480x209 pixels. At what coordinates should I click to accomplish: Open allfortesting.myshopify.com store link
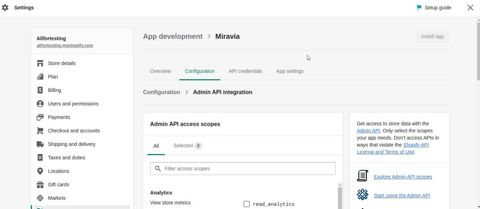(65, 46)
